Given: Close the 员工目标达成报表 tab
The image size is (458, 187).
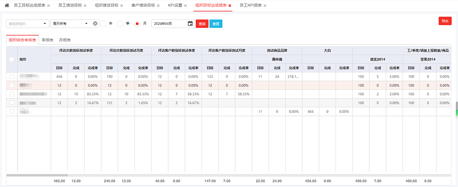Looking at the screenshot, I should tap(48, 6).
